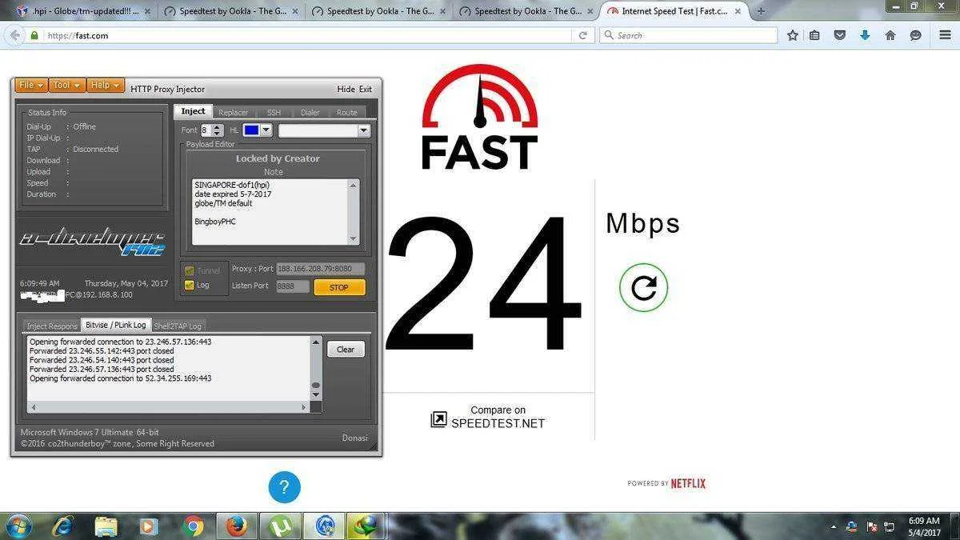
Task: Expand the HL color dropdown arrow
Action: (266, 130)
